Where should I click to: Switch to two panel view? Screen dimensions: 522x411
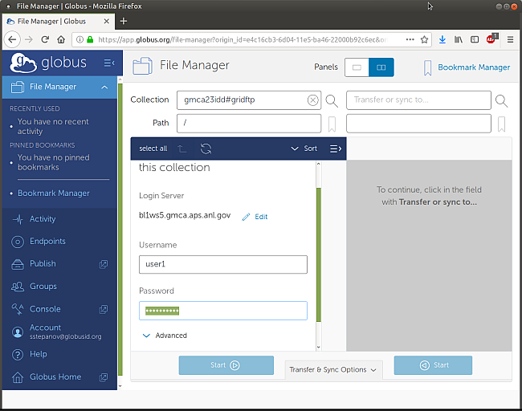[381, 67]
